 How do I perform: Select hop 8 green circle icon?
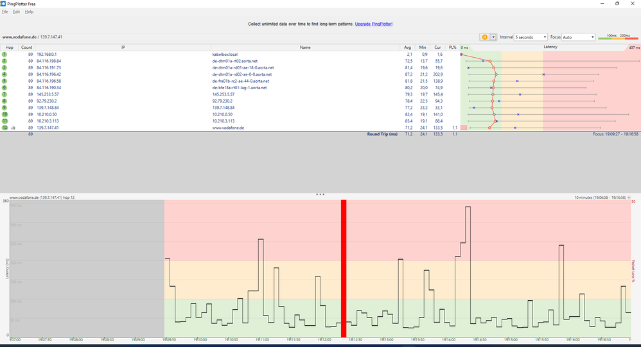point(4,101)
